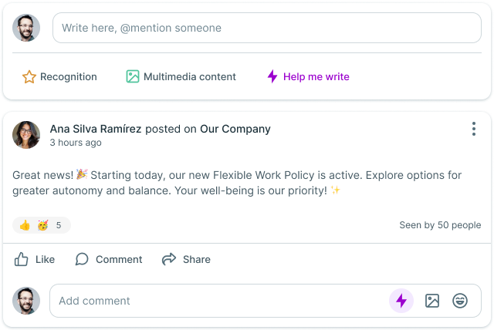This screenshot has height=330, width=494.
Task: Open Ana Silva Ramírez's profile picture
Action: tap(26, 135)
